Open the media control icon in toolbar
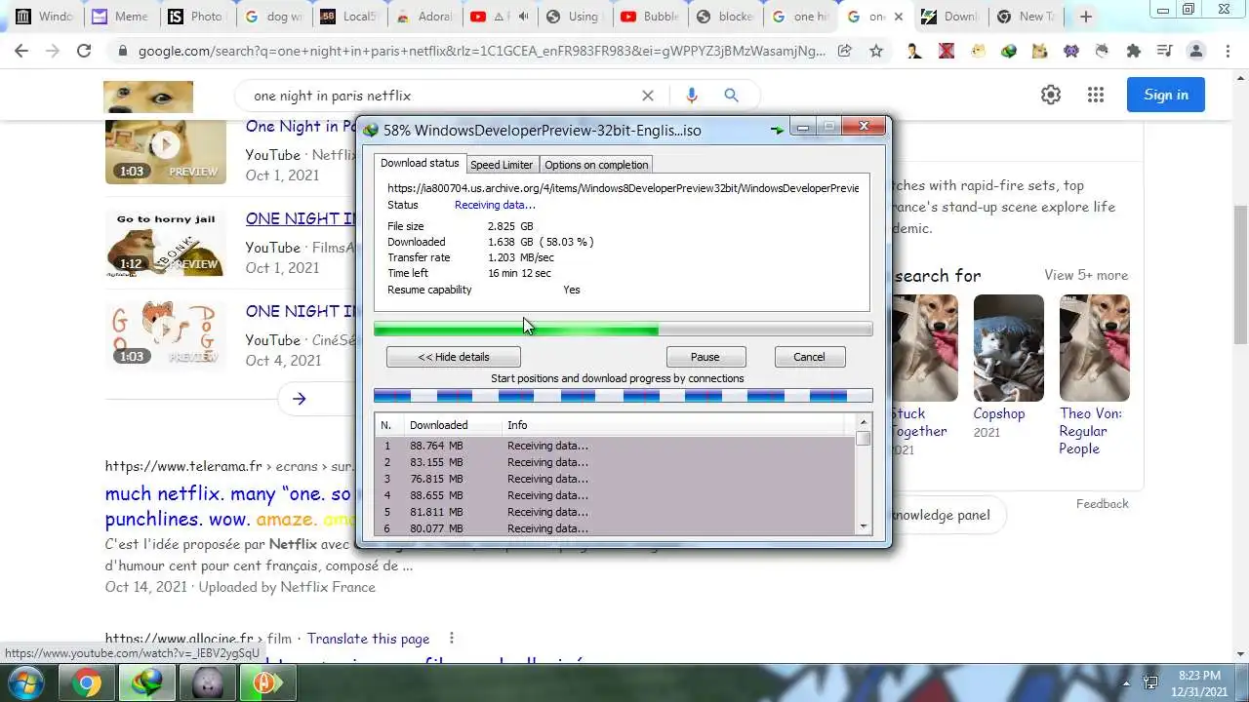The width and height of the screenshot is (1249, 702). (x=1164, y=51)
